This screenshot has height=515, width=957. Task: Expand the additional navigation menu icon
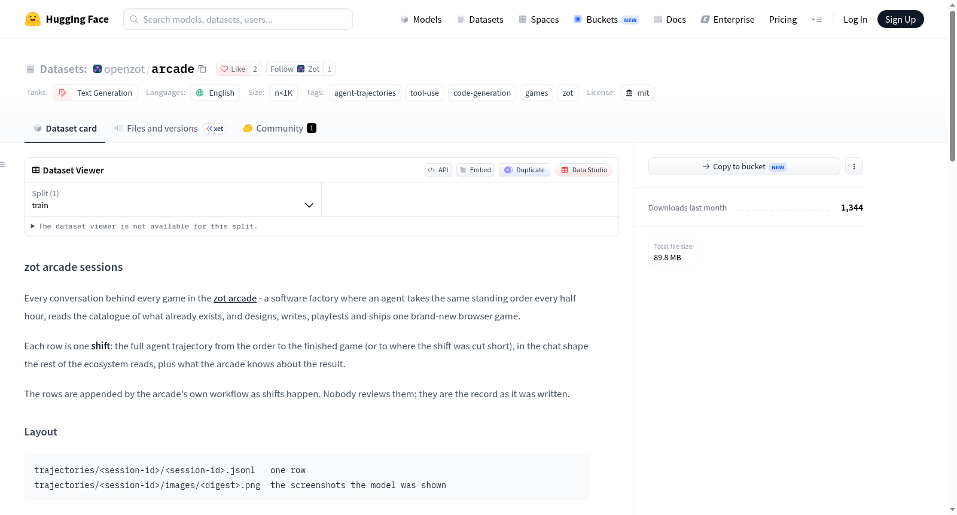pos(816,19)
